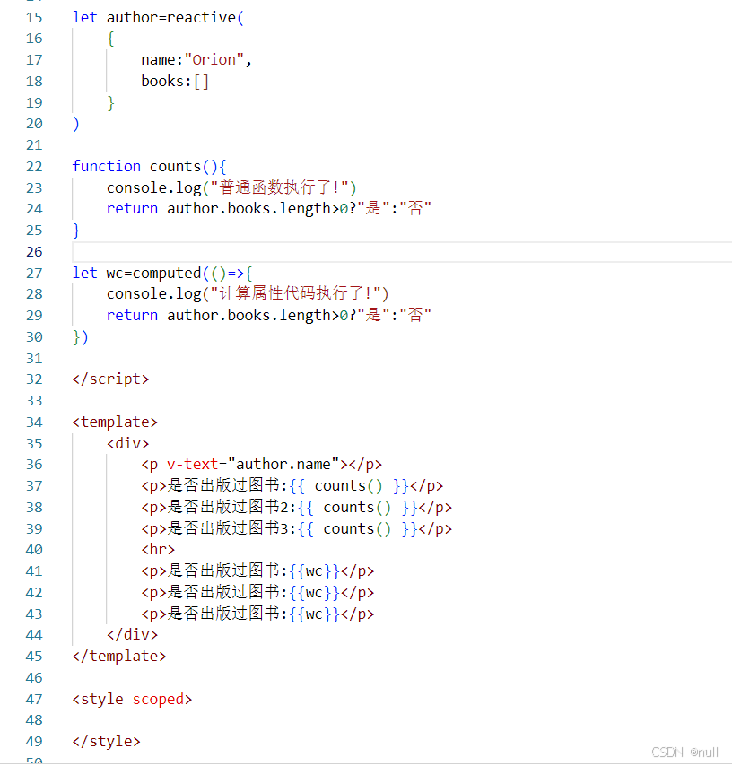The width and height of the screenshot is (732, 766).
Task: Click line number 42 in the gutter
Action: (34, 593)
